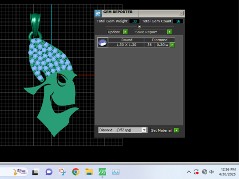This screenshot has height=179, width=239.
Task: Open Google Chrome from the taskbar
Action: (76, 172)
